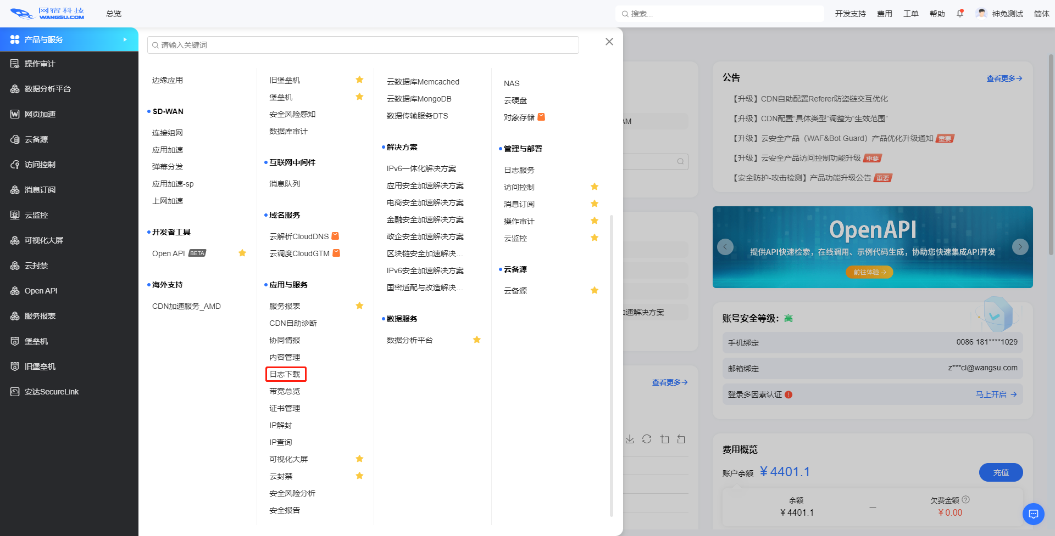Toggle favorite star for Open API
1055x536 pixels.
(242, 253)
